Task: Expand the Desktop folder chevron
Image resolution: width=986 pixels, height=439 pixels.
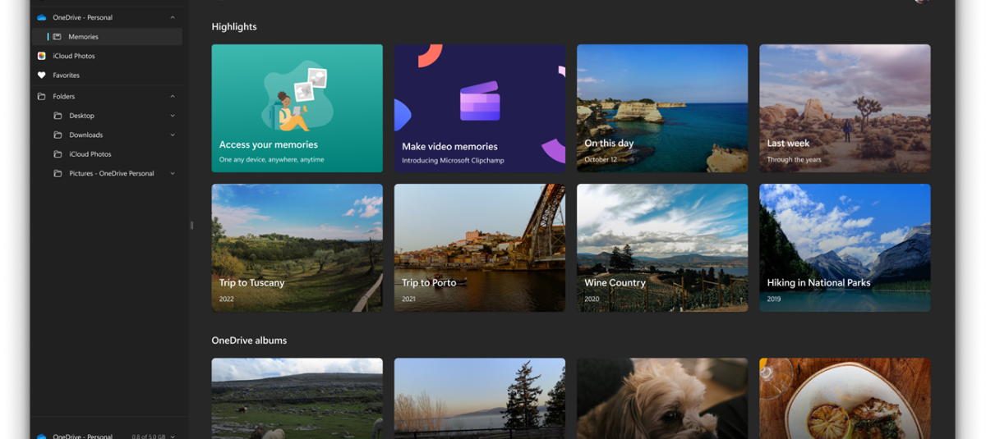Action: [173, 116]
